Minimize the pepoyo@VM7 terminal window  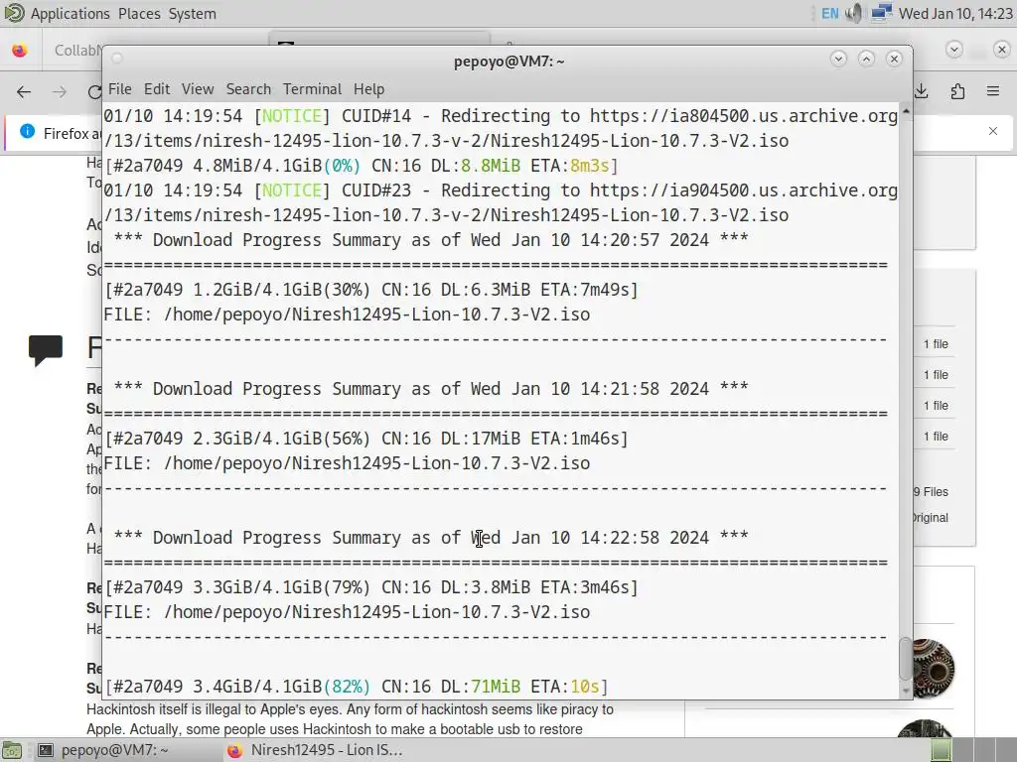(838, 59)
